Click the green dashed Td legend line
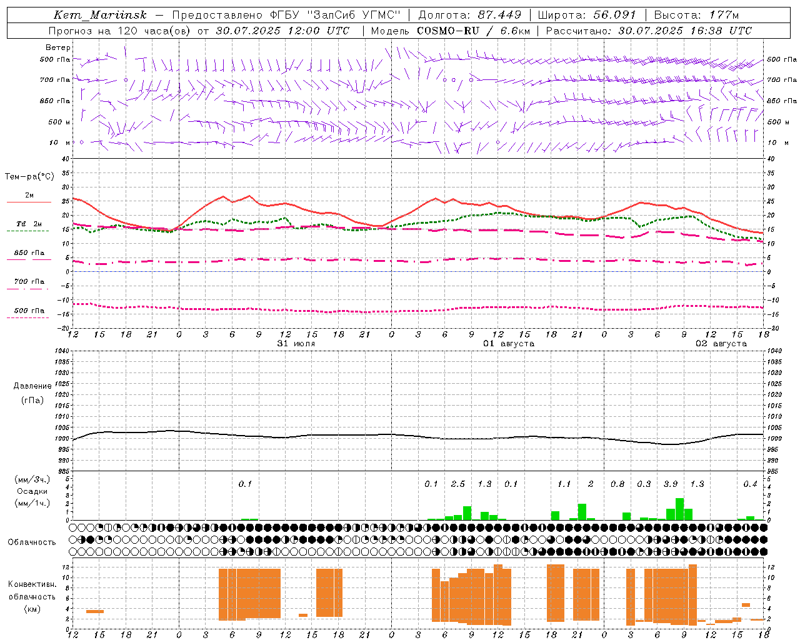The image size is (800, 640). (x=28, y=231)
